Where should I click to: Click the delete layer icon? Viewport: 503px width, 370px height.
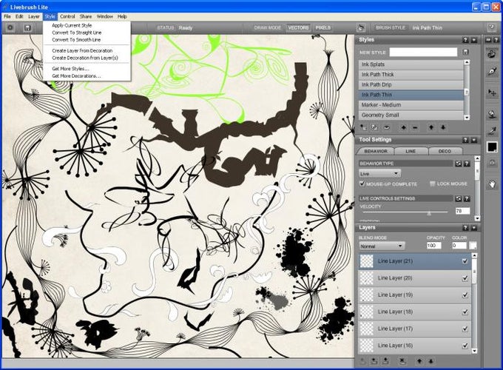click(x=402, y=361)
